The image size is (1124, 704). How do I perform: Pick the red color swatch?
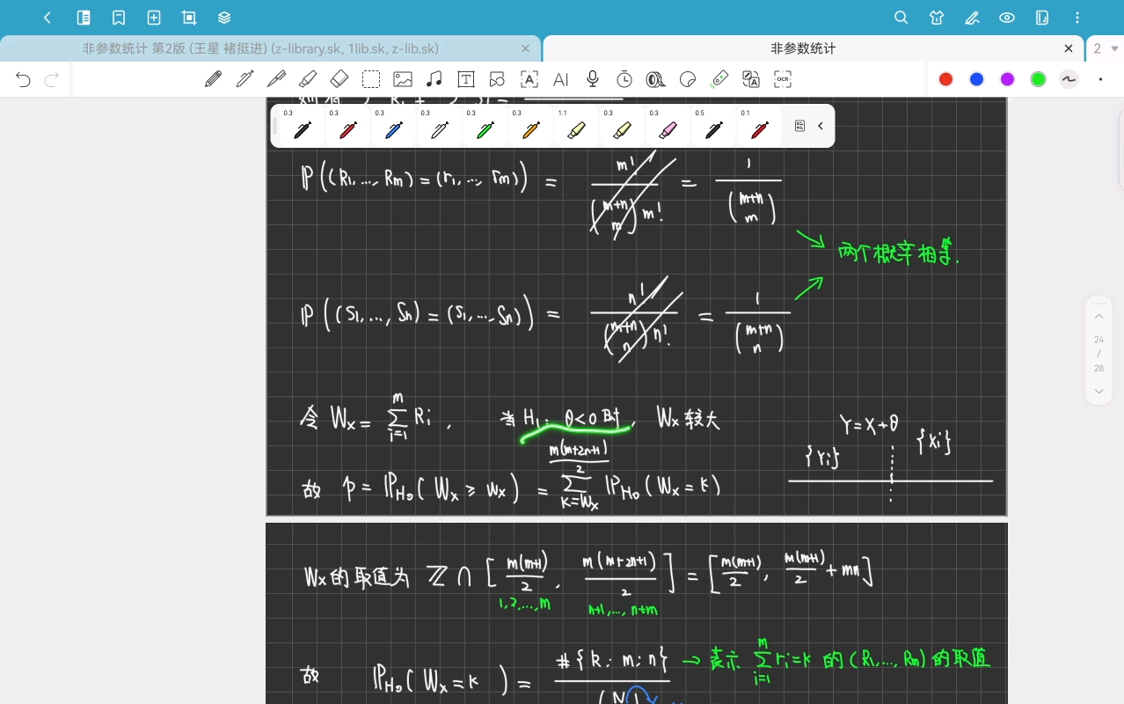point(946,79)
